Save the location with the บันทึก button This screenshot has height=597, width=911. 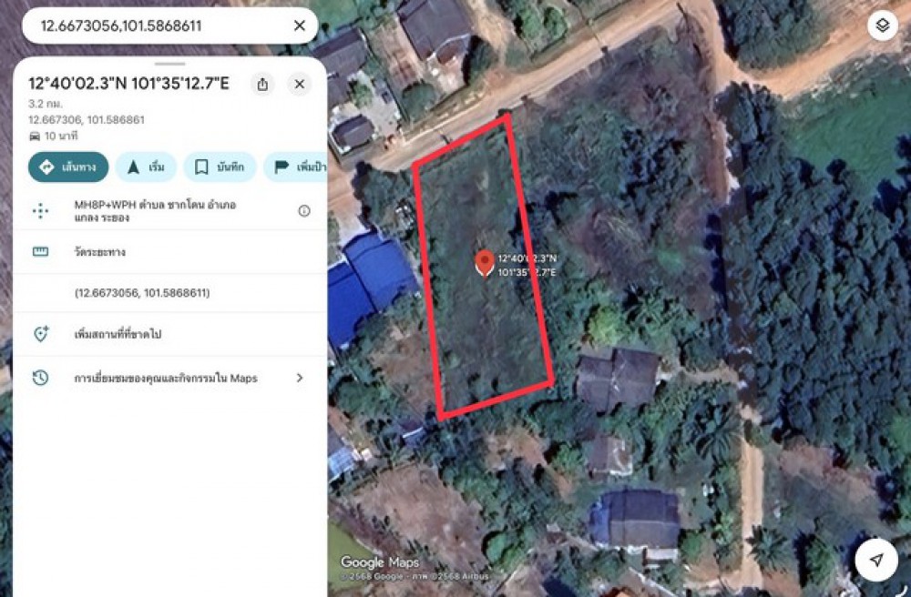click(220, 167)
